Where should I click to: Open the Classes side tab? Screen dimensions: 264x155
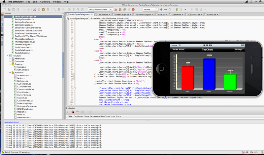click(2, 27)
